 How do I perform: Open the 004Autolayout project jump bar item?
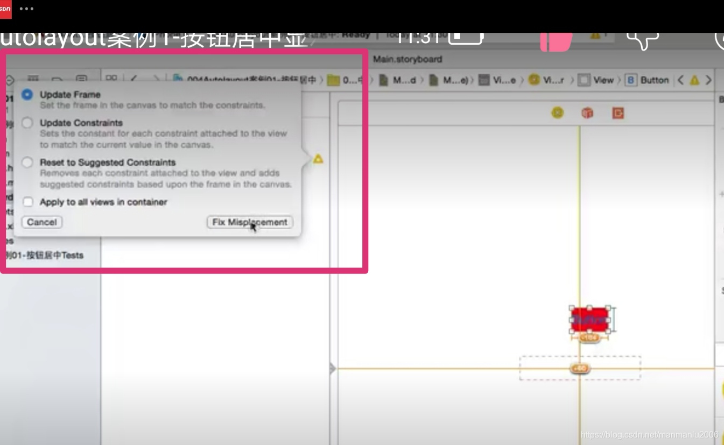(x=244, y=80)
